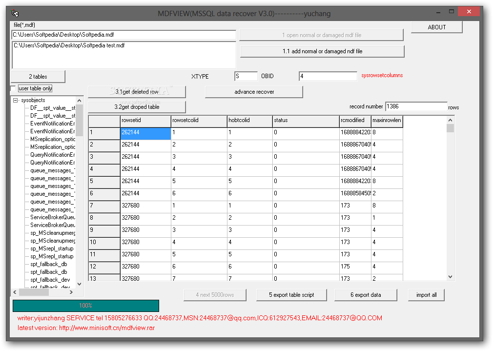The height and width of the screenshot is (351, 493).
Task: Select first 'sp_MSrepl_startup' tree item
Action: point(52,248)
